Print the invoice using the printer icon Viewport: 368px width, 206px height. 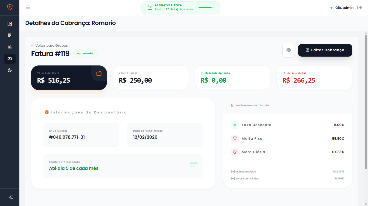click(x=289, y=50)
